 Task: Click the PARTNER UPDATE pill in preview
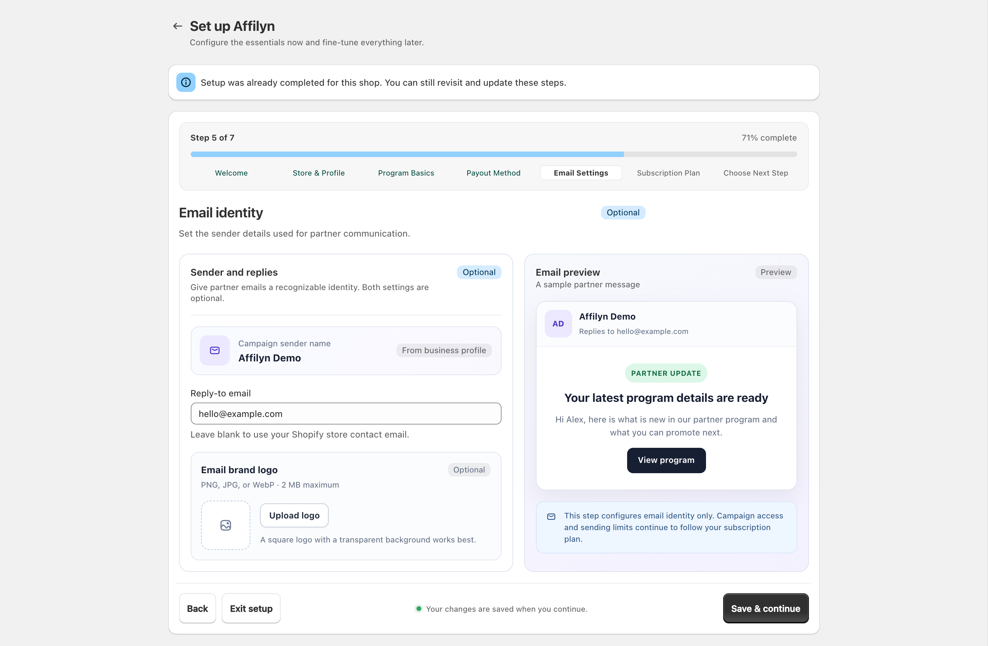pyautogui.click(x=666, y=373)
